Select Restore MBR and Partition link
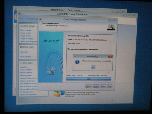The height and width of the screenshot is (114, 152). (x=28, y=89)
